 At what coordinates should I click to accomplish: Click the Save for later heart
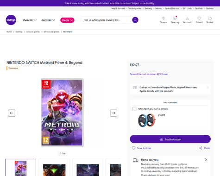(x=134, y=148)
